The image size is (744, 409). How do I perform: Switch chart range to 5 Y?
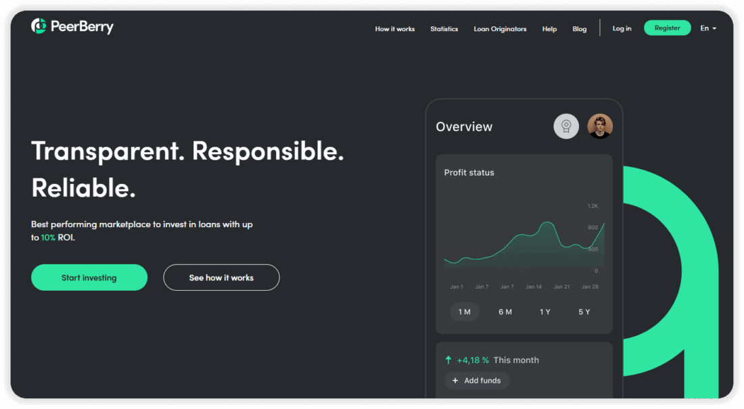pos(584,312)
